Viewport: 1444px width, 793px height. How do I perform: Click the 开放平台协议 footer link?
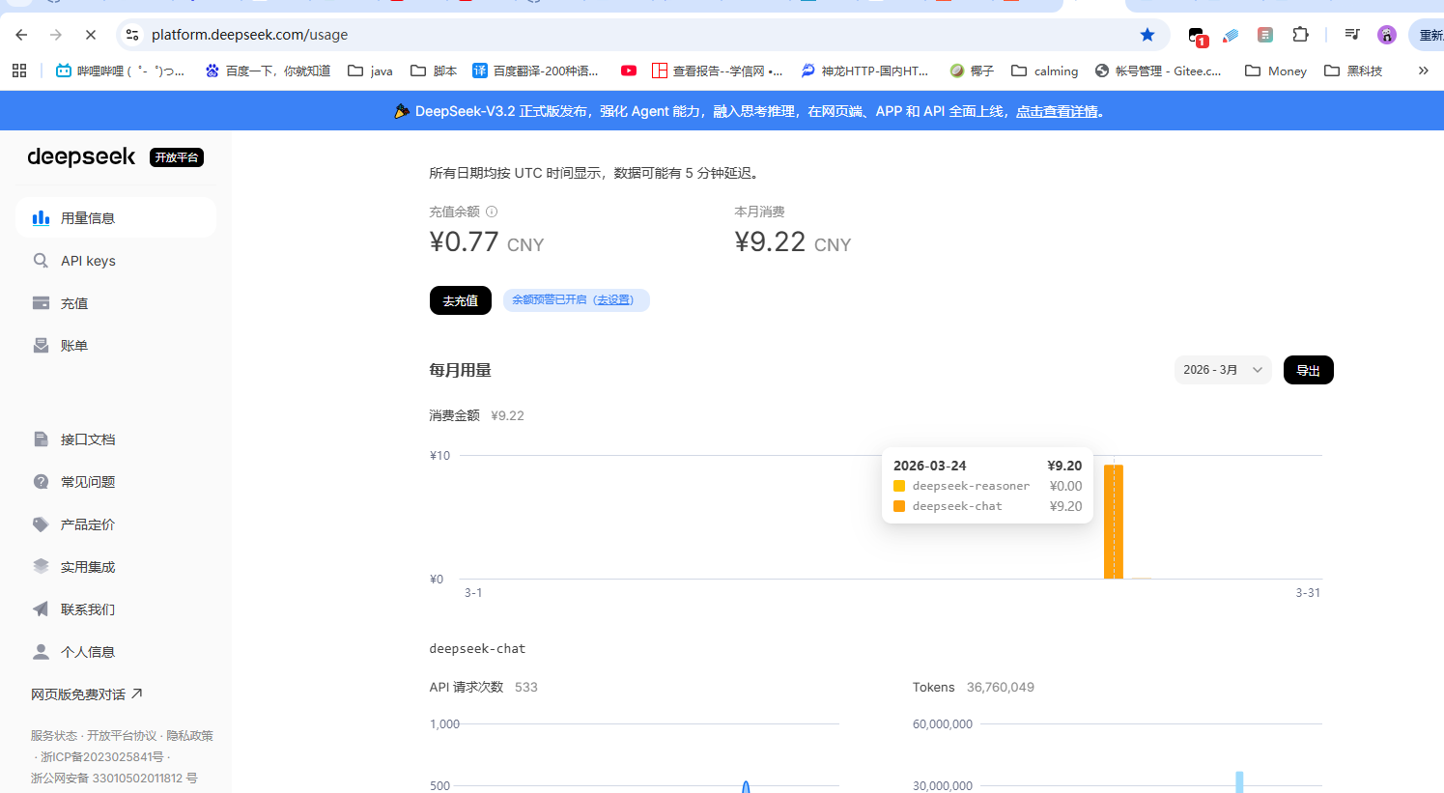122,736
